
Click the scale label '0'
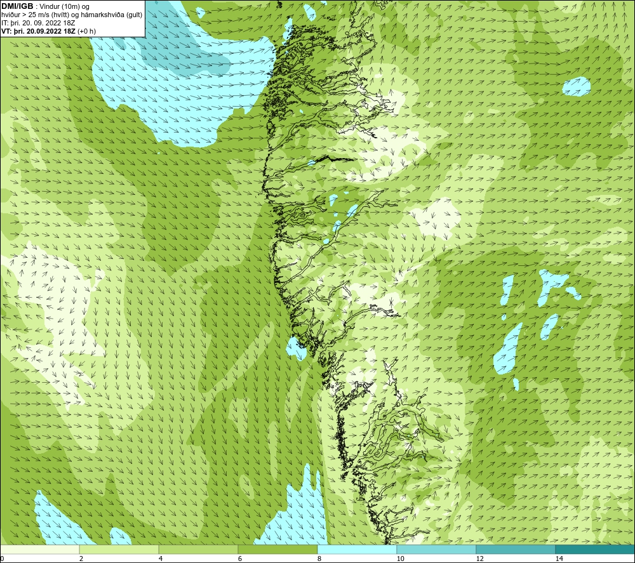pyautogui.click(x=2, y=559)
